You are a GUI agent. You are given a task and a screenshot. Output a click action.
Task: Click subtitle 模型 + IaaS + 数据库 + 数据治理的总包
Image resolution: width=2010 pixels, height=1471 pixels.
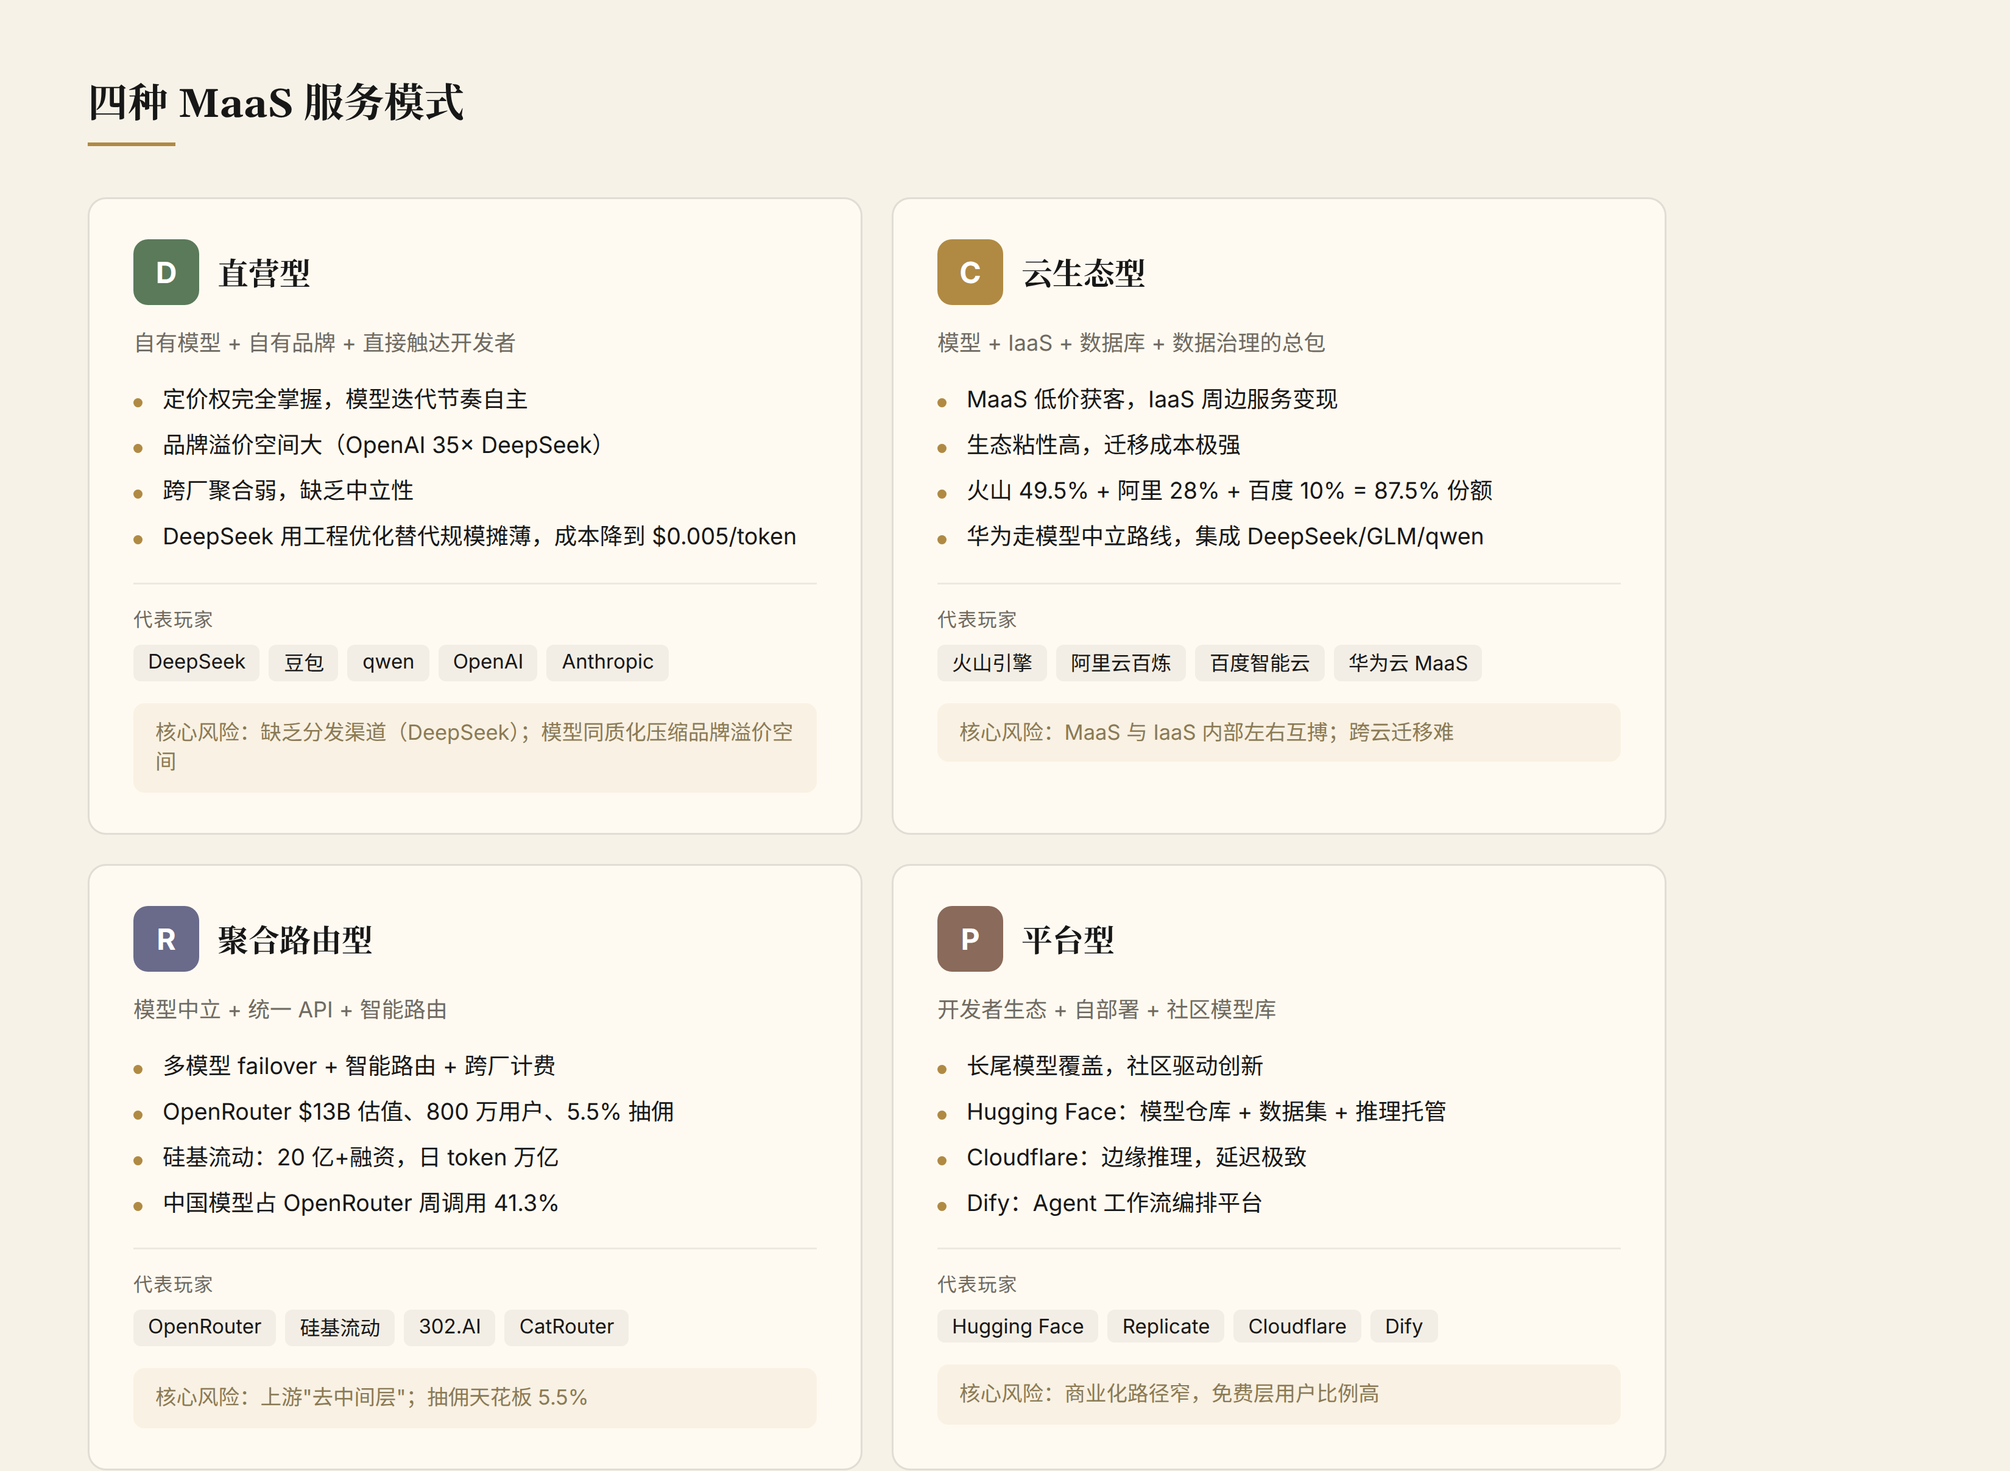pyautogui.click(x=1131, y=343)
